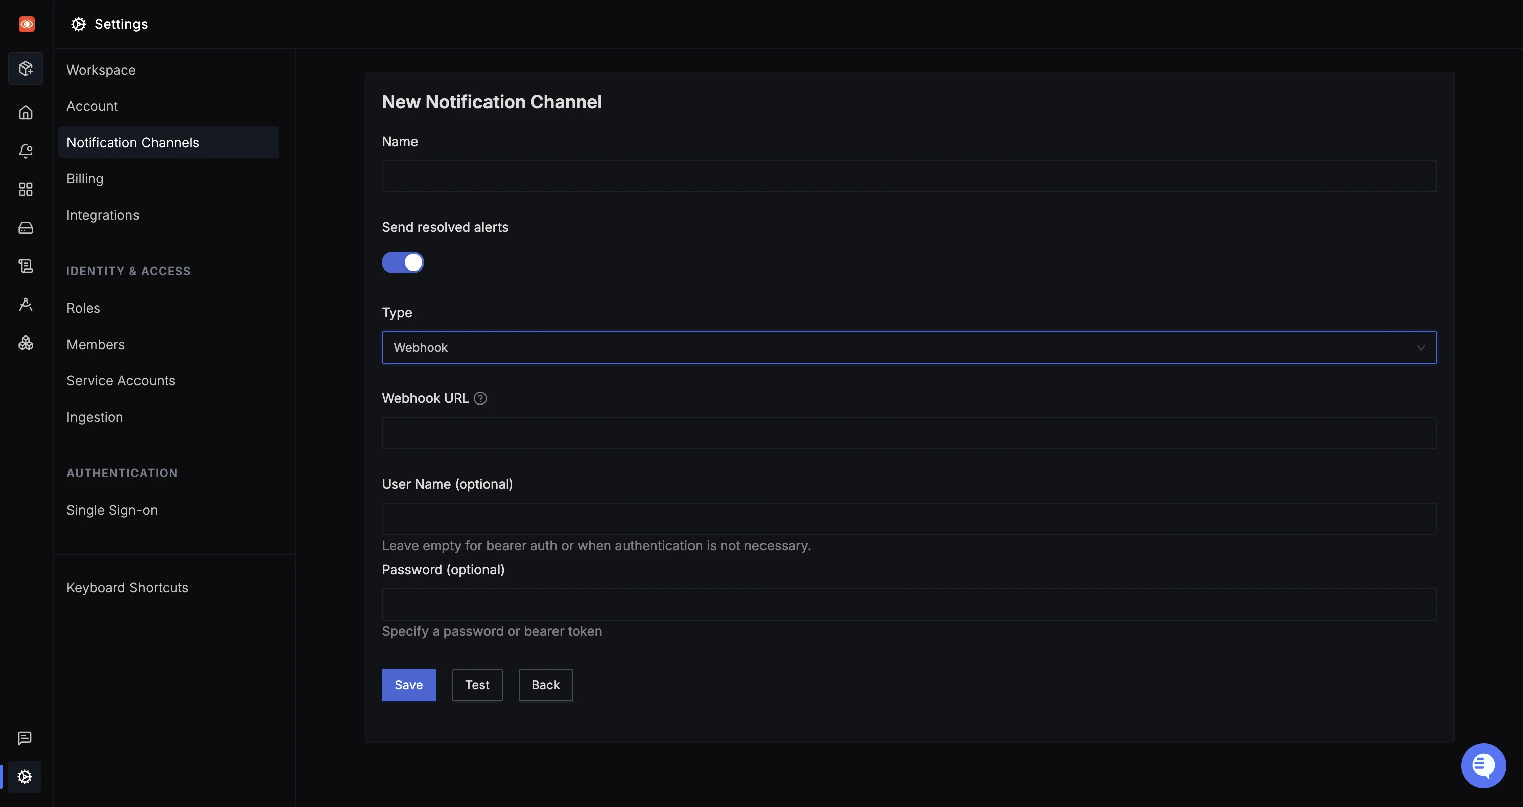Open the feedback message icon in sidebar

click(25, 738)
